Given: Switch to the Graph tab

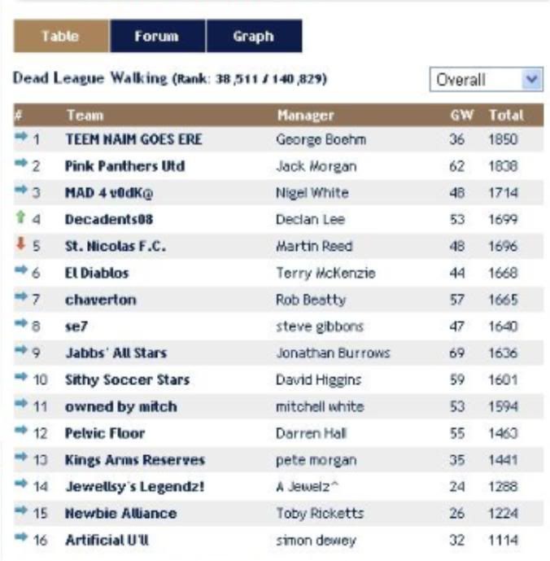Looking at the screenshot, I should pos(253,37).
